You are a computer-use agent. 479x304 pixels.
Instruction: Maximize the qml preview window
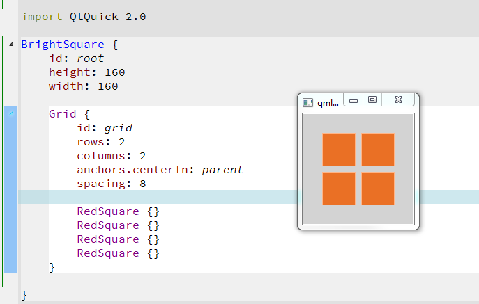372,100
